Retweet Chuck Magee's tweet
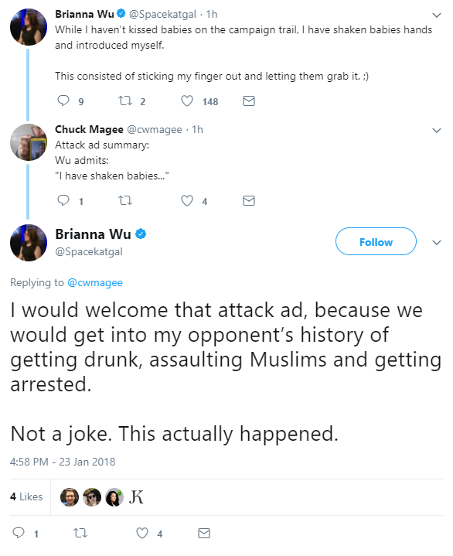 click(125, 201)
